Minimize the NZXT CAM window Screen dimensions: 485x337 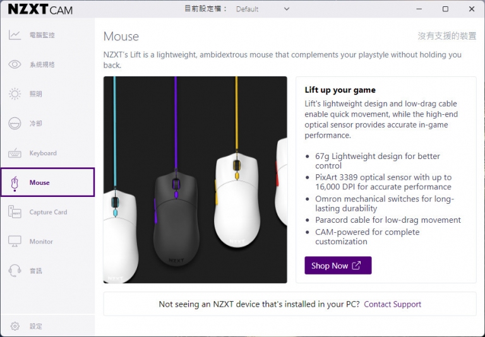pyautogui.click(x=419, y=9)
